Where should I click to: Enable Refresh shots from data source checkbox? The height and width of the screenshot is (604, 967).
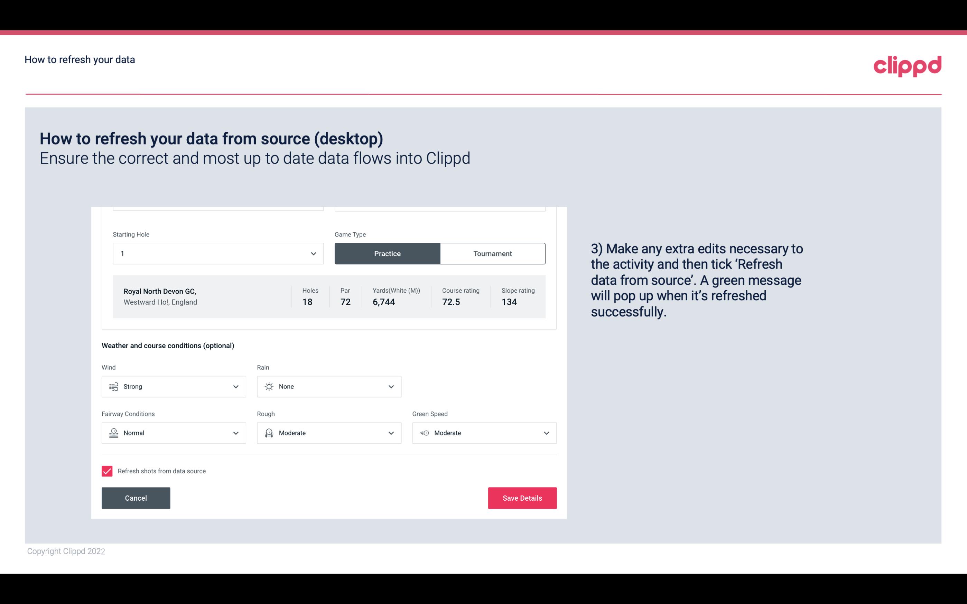pyautogui.click(x=107, y=471)
